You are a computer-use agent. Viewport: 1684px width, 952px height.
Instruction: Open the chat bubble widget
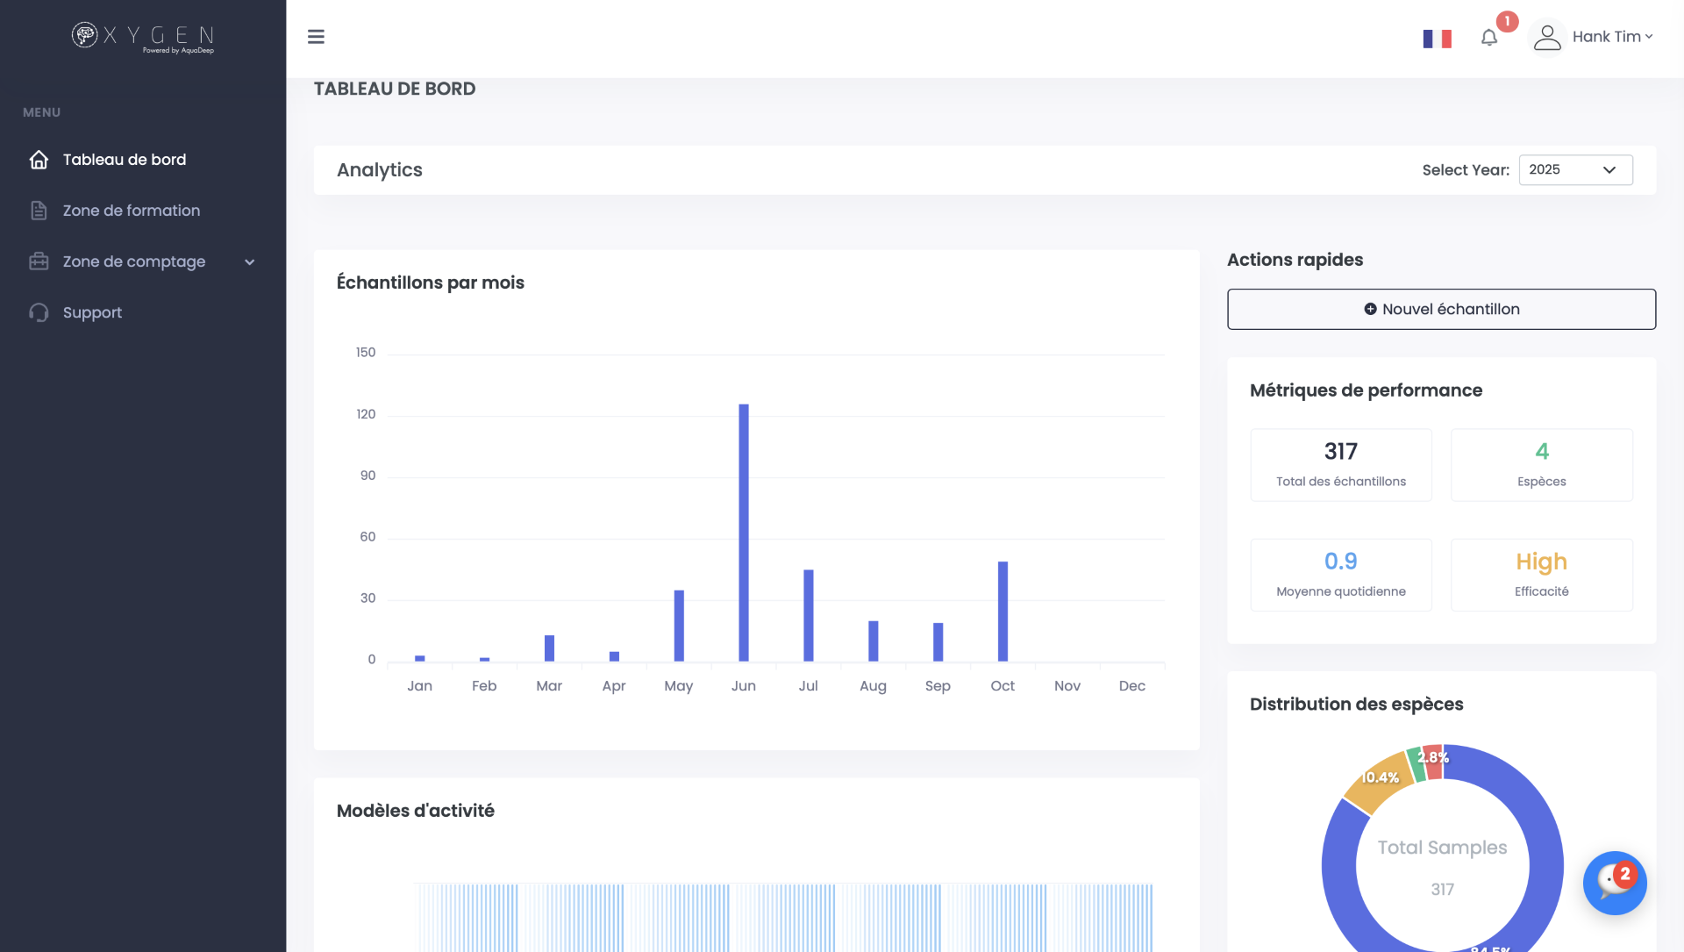pyautogui.click(x=1614, y=883)
